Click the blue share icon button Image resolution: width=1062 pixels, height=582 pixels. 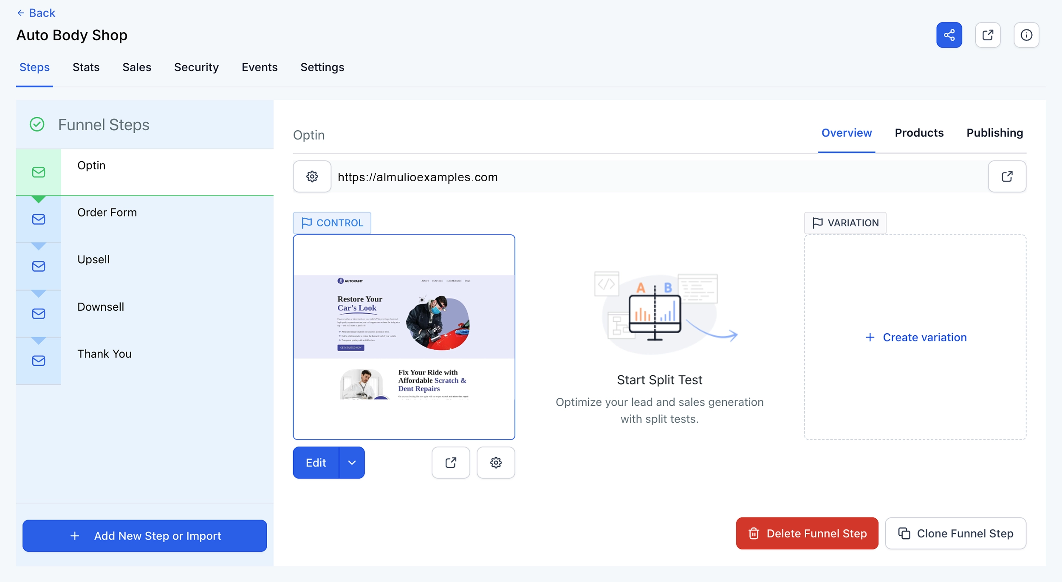click(949, 35)
